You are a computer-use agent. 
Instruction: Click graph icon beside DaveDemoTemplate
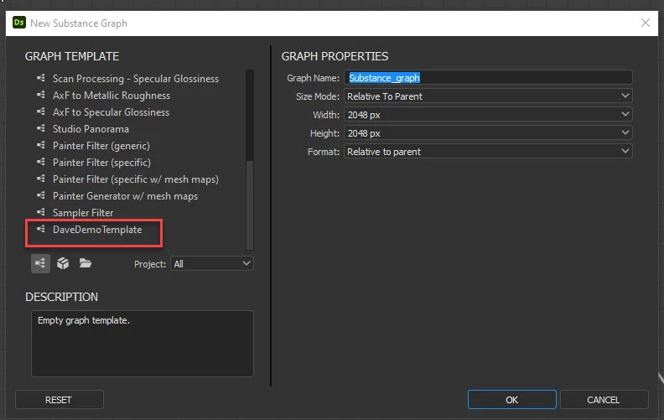tap(40, 229)
